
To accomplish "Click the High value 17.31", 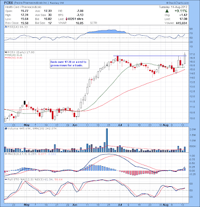I will pos(24,15).
